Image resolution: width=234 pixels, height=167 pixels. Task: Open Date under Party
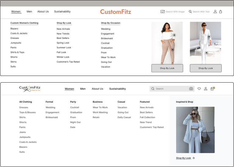tap(73, 127)
